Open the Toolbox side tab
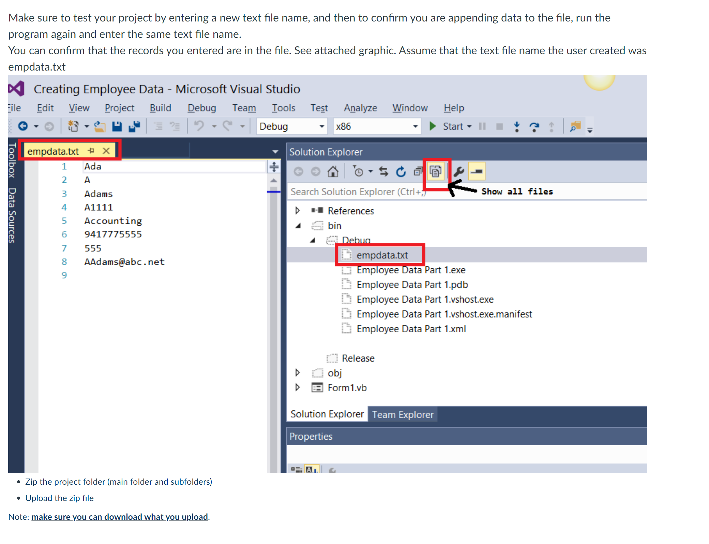 click(12, 160)
